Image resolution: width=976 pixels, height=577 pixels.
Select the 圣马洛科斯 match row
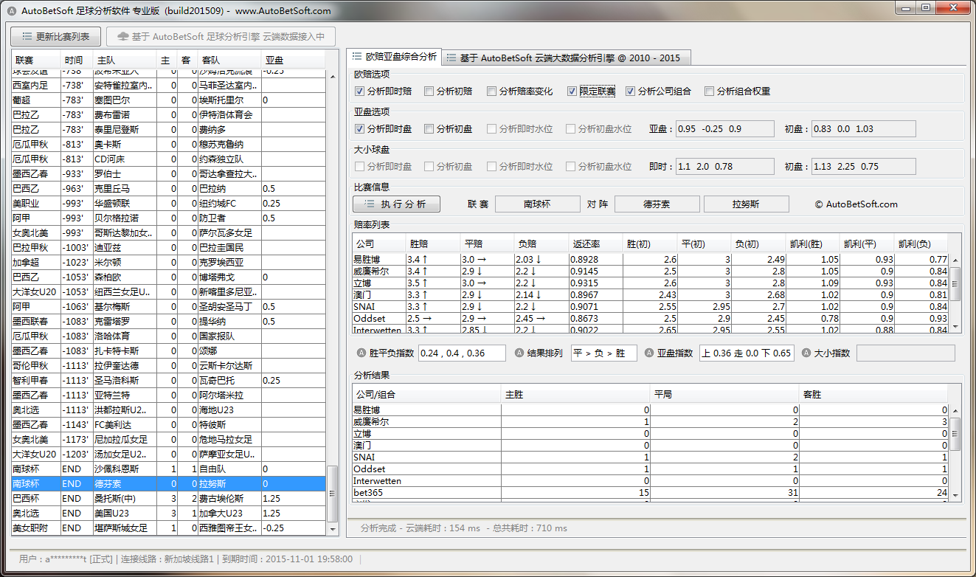click(x=168, y=381)
